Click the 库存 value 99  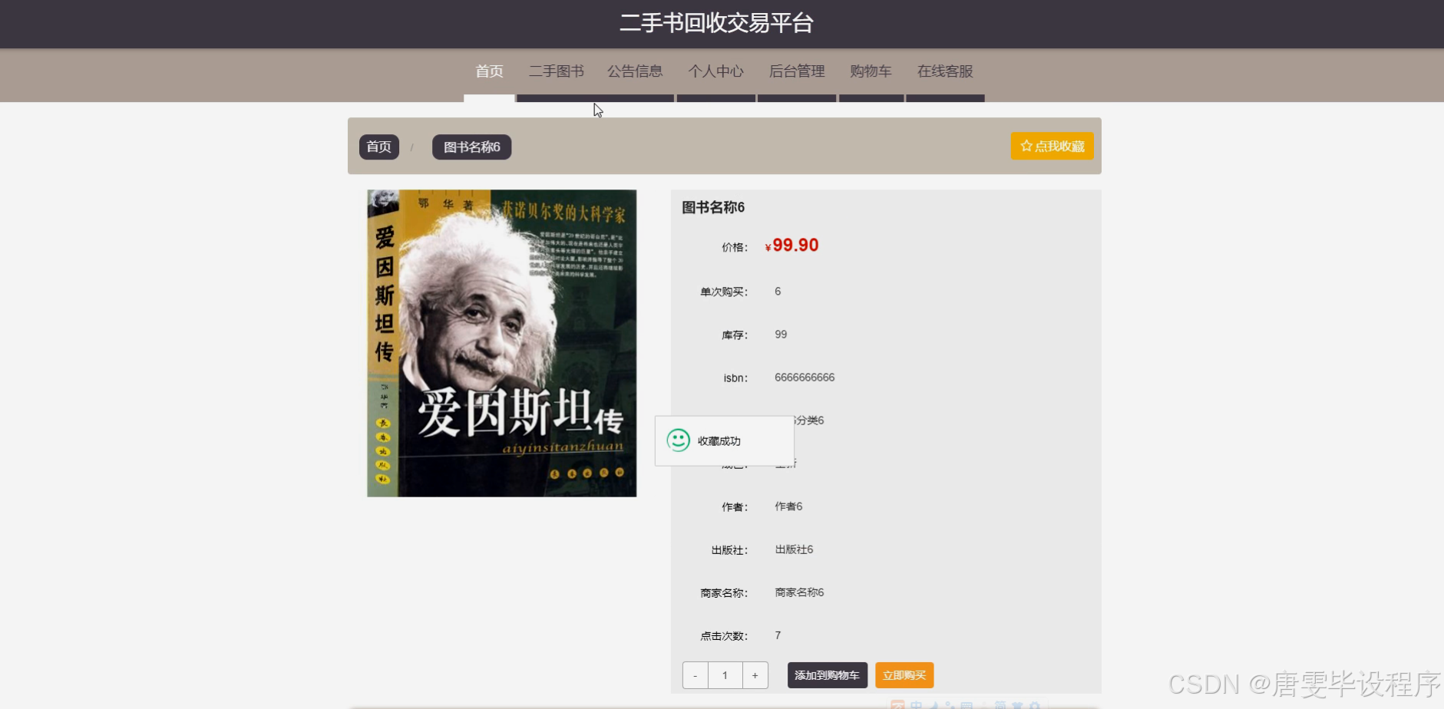point(781,335)
